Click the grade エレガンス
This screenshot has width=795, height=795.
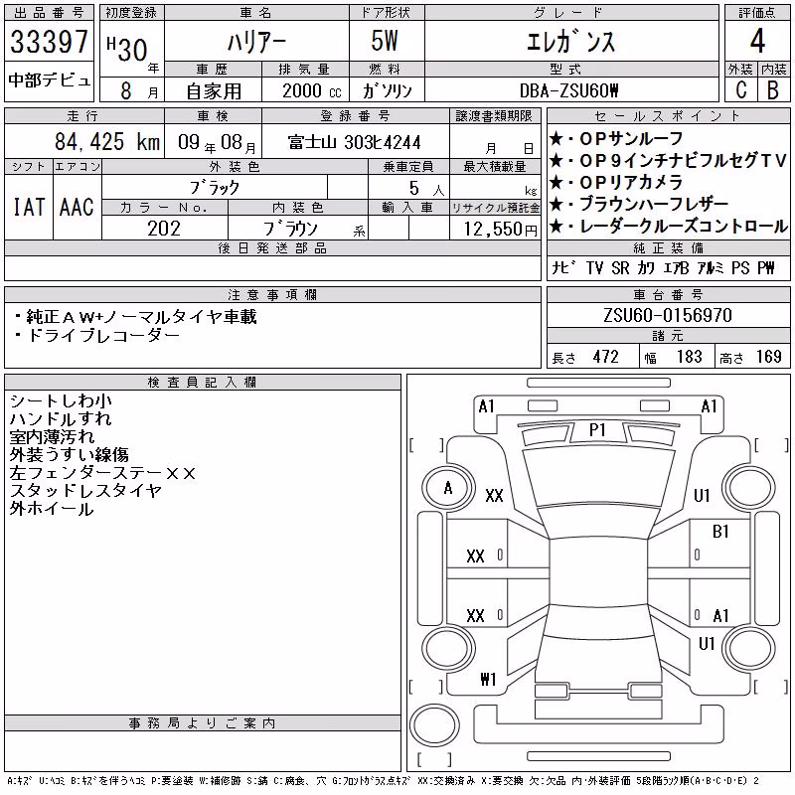(570, 42)
